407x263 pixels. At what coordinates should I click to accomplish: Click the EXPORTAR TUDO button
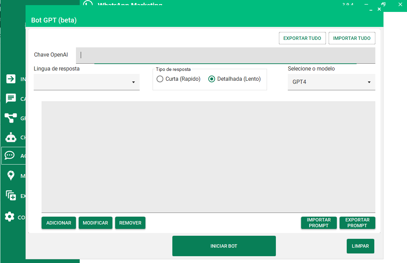click(302, 38)
